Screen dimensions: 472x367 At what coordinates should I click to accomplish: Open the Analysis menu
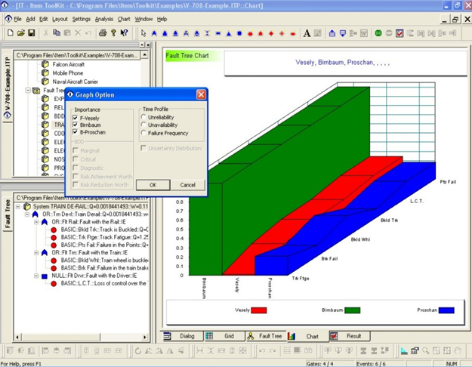tap(104, 18)
